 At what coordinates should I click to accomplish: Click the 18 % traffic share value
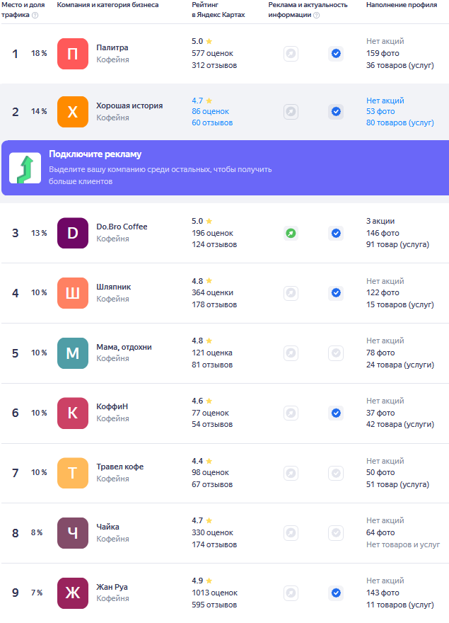39,53
